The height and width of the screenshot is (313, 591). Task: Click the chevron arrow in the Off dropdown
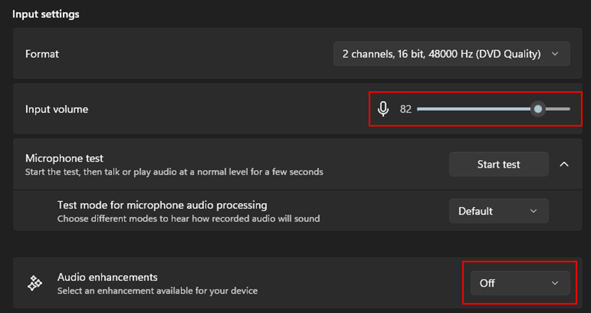(555, 283)
